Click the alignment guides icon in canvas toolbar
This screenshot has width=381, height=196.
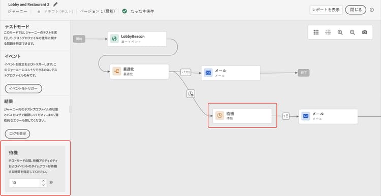(328, 32)
